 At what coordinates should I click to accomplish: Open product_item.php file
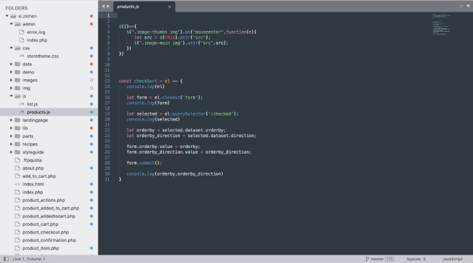point(41,249)
